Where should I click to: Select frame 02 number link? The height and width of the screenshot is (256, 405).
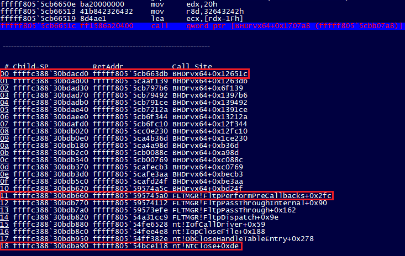click(x=4, y=88)
